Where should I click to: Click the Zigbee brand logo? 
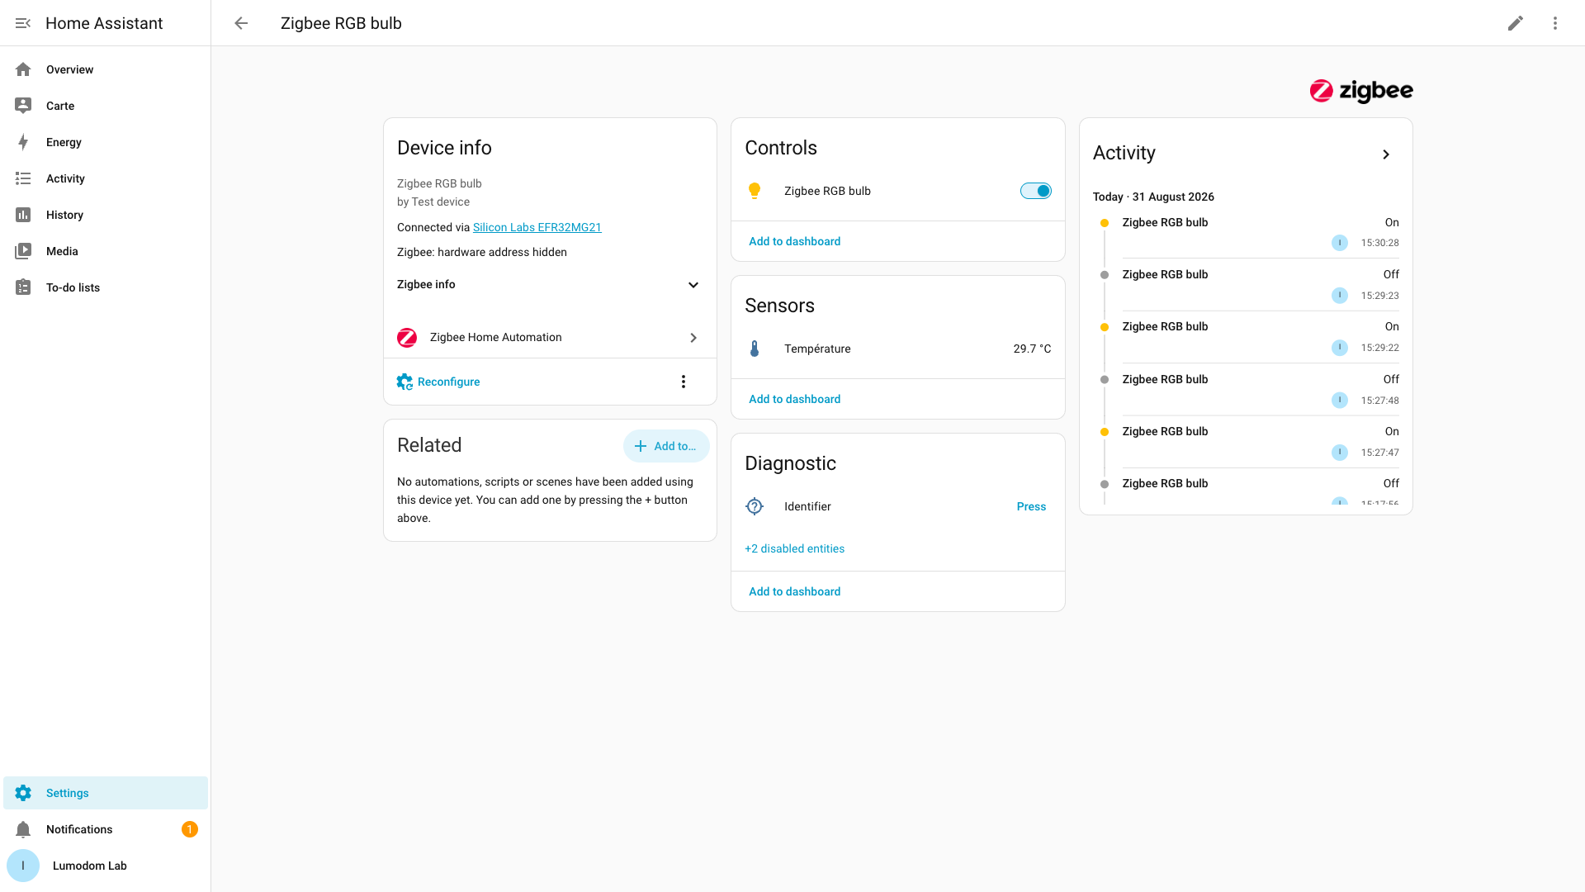[x=1361, y=91]
